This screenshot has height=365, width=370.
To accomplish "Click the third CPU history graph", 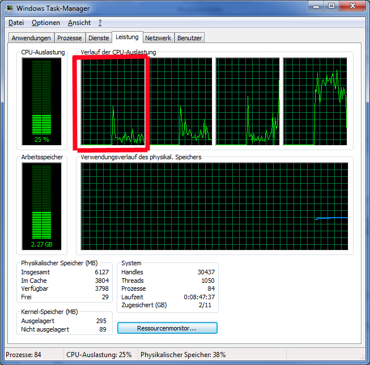I will click(248, 101).
